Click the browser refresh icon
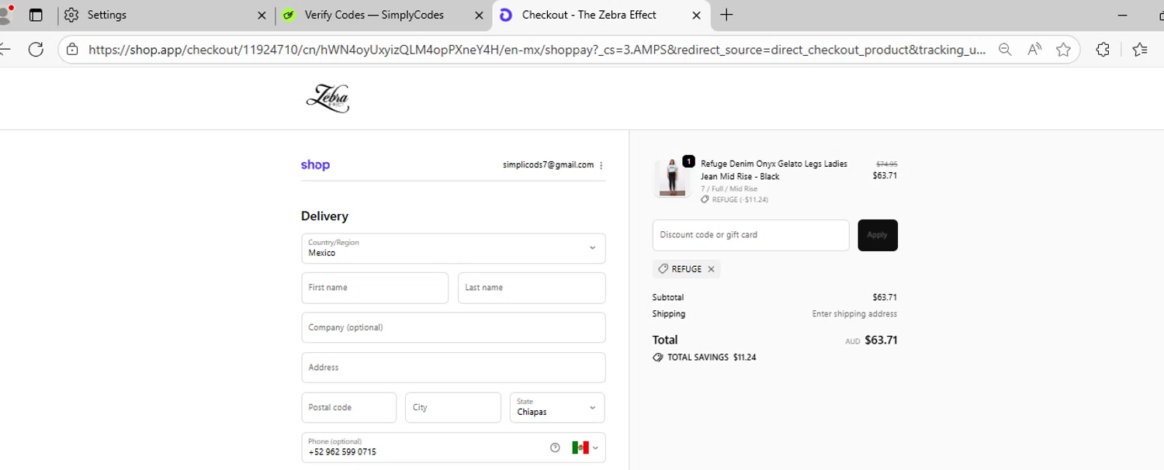Image resolution: width=1164 pixels, height=470 pixels. coord(36,50)
